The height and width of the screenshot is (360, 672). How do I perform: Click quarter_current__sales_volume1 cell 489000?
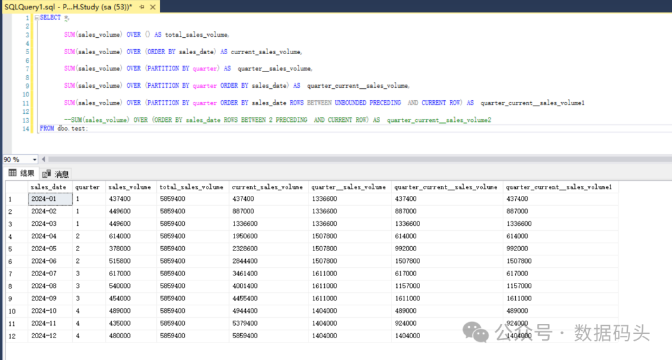[561, 311]
